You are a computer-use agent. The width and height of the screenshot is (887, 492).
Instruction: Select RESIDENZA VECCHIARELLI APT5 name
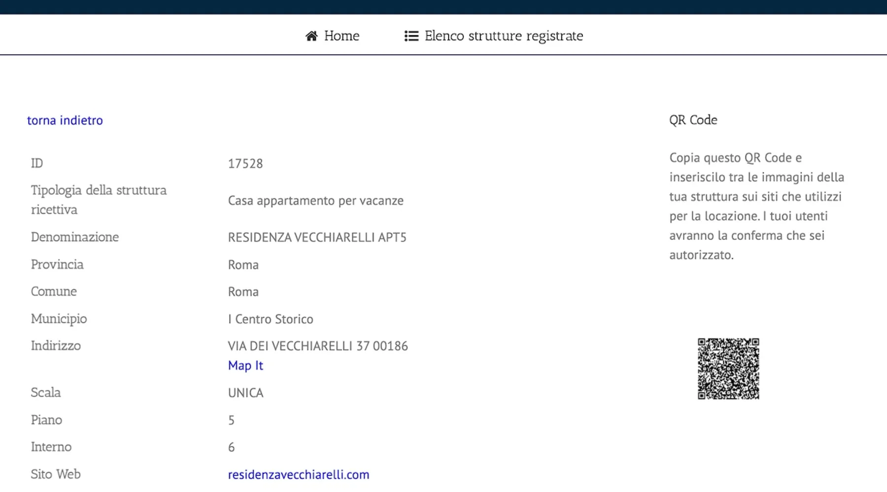(x=317, y=237)
